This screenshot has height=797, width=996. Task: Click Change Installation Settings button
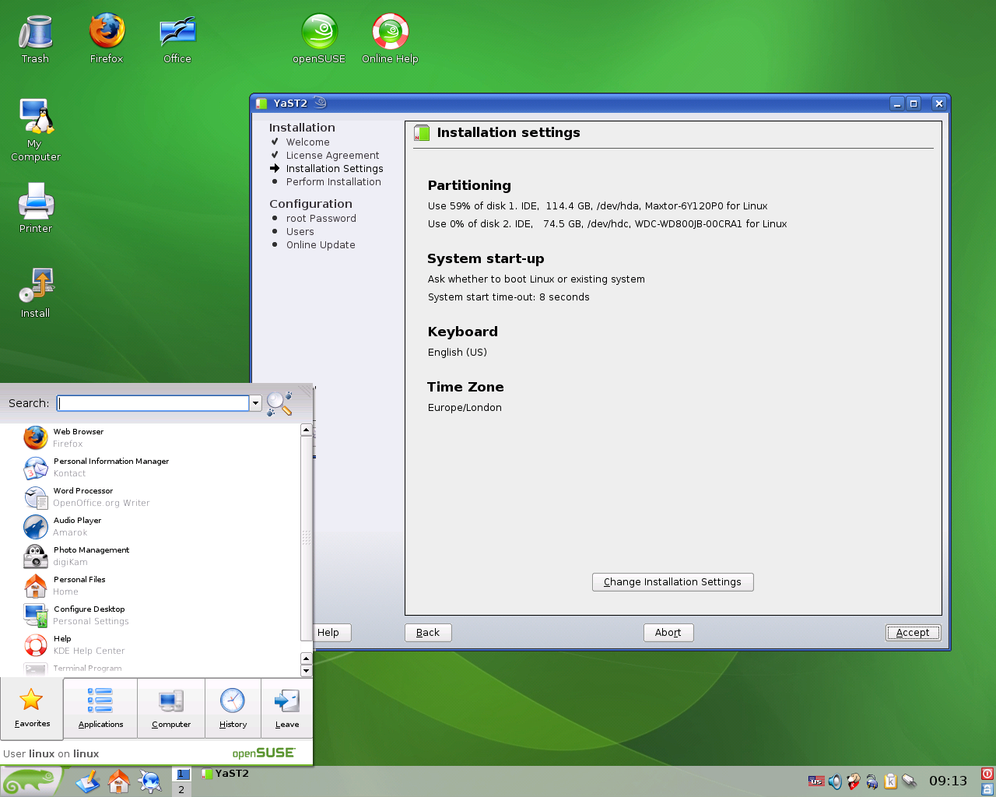673,582
